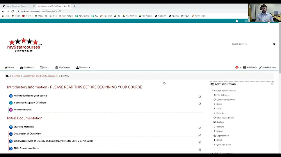Screen dimensions: 281x157
Task: Open the Dashboard menu item
Action: (27, 68)
